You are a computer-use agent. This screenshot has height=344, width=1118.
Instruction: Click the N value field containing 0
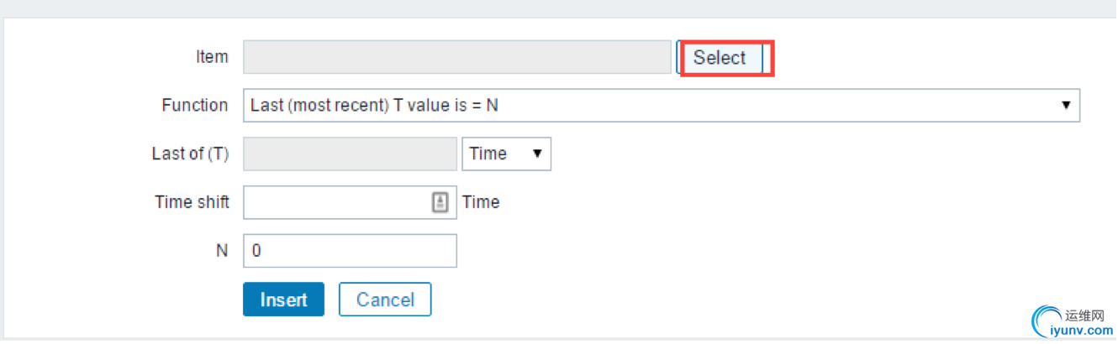point(350,251)
